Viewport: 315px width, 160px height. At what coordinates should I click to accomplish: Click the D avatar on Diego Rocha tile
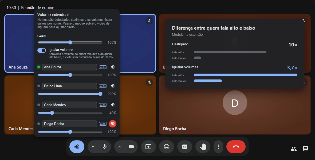point(235,103)
